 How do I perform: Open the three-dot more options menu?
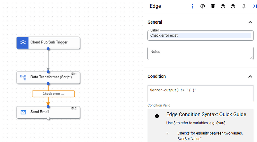coord(192,6)
